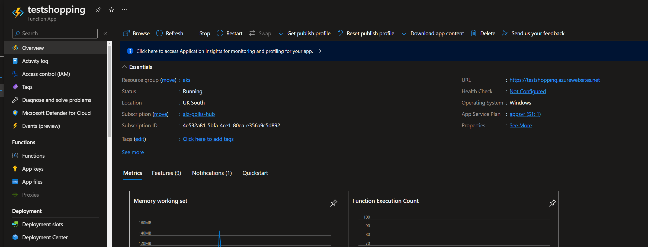Click the 'Windows' operating system value

click(520, 103)
